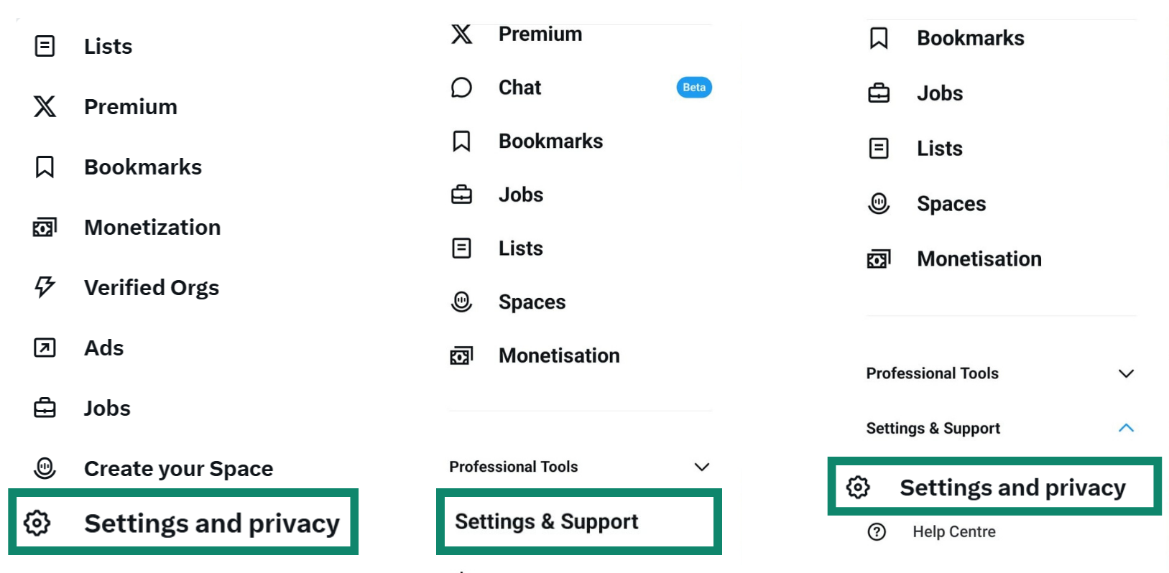This screenshot has height=573, width=1169.
Task: Click the Jobs briefcase icon
Action: click(44, 408)
